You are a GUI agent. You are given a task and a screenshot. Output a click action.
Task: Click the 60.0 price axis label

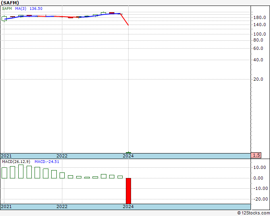[x=258, y=48]
